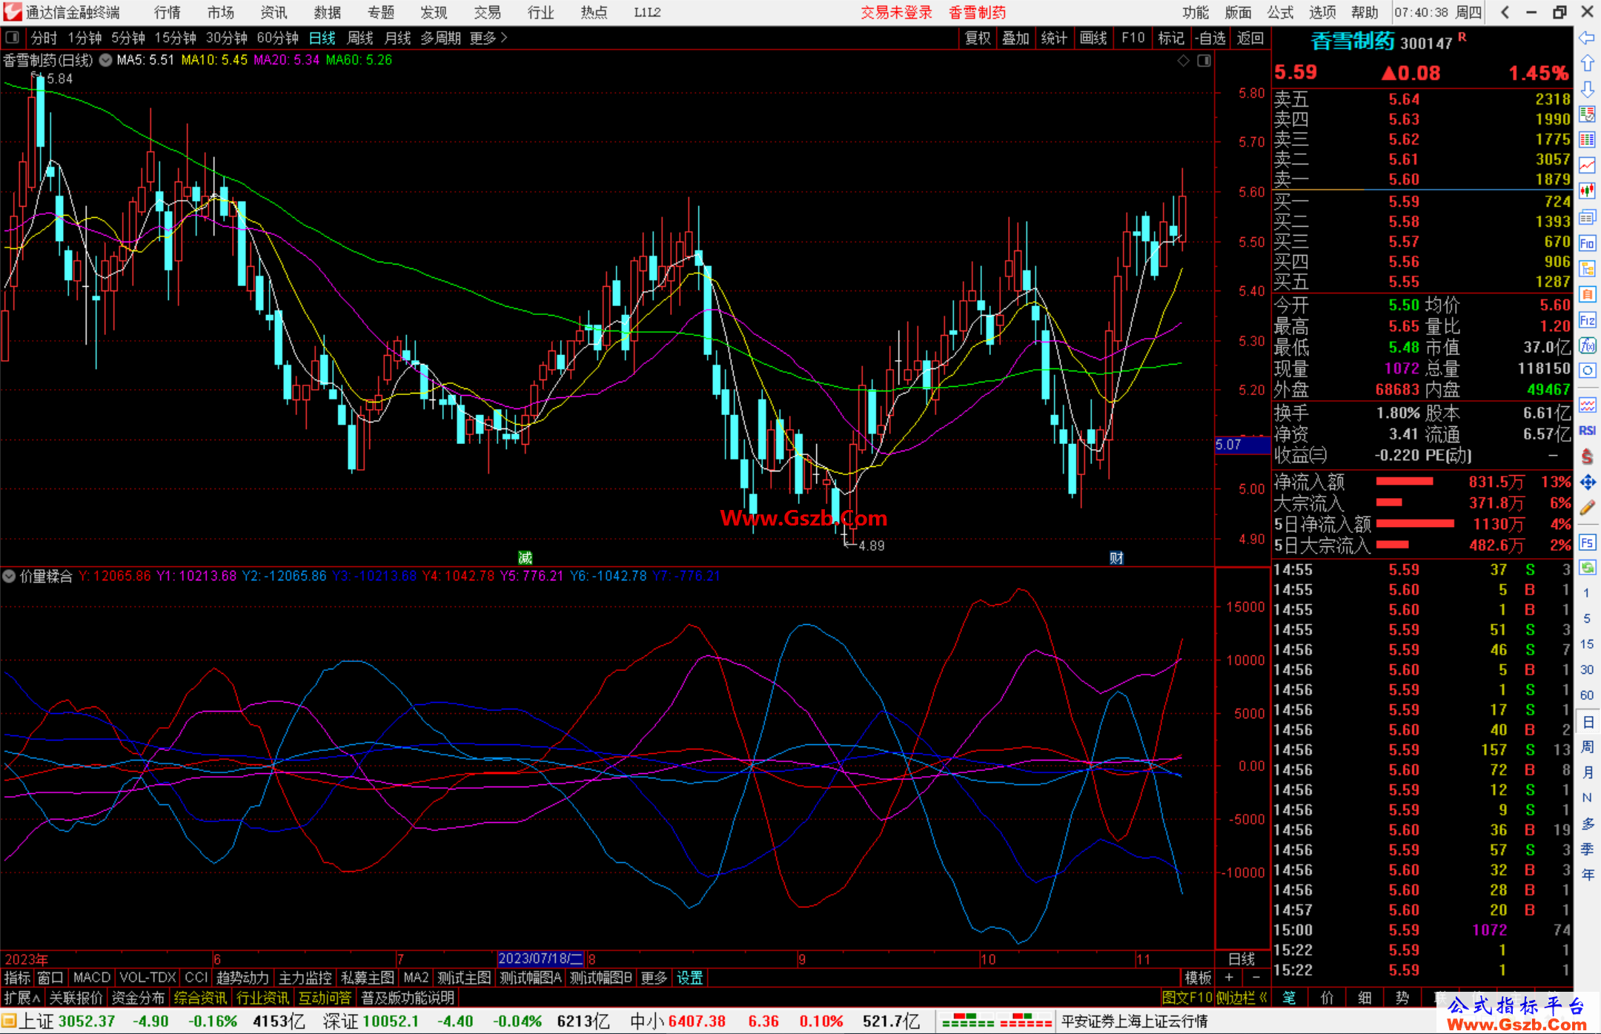
Task: Select the 多 multi-period option in sidebar
Action: click(x=1587, y=823)
